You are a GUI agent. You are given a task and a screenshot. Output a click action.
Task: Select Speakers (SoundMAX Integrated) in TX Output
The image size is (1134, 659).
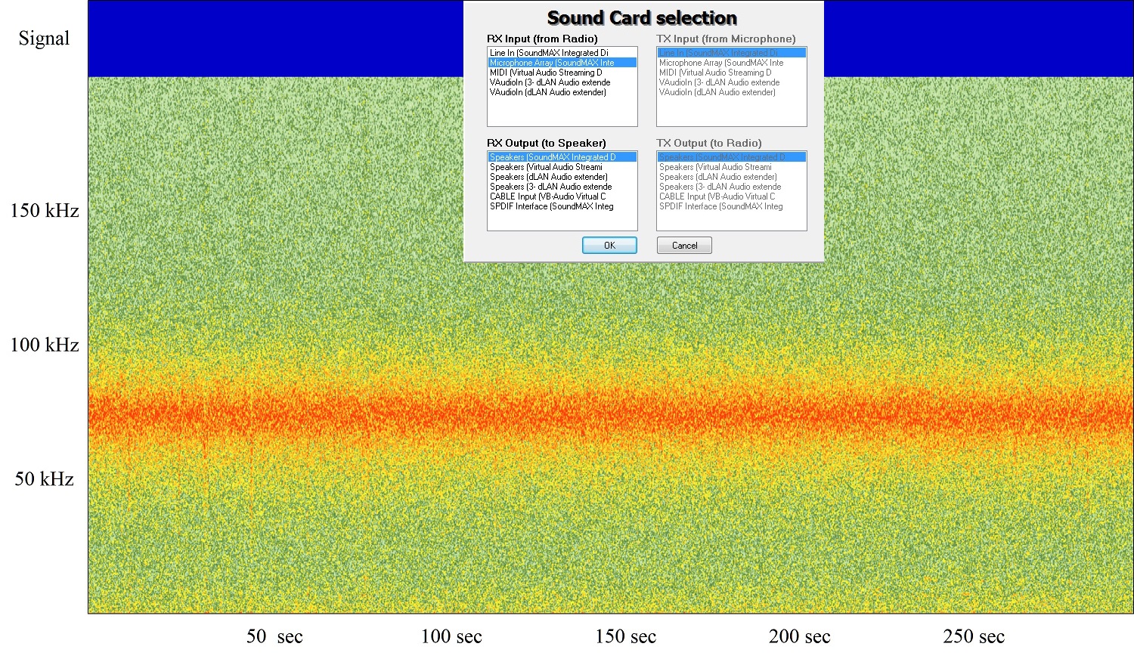(722, 157)
